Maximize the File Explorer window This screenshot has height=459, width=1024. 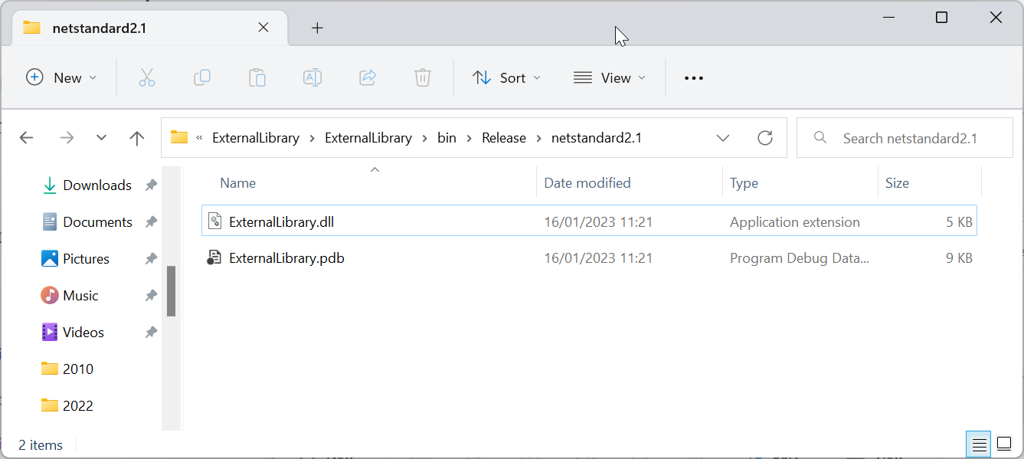941,17
